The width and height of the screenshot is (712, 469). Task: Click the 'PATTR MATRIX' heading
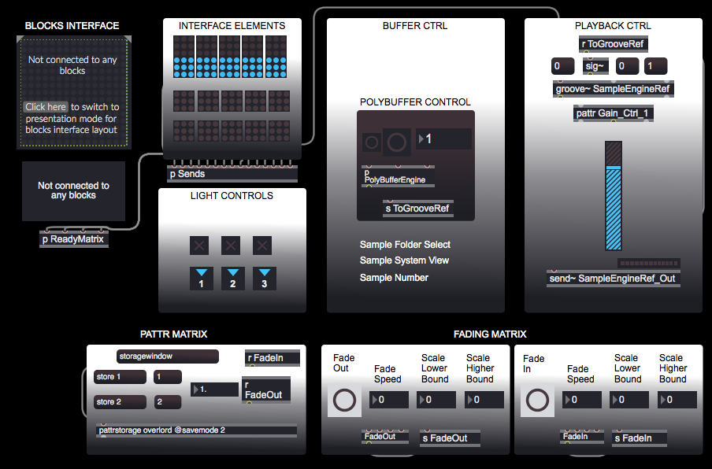[x=173, y=334]
